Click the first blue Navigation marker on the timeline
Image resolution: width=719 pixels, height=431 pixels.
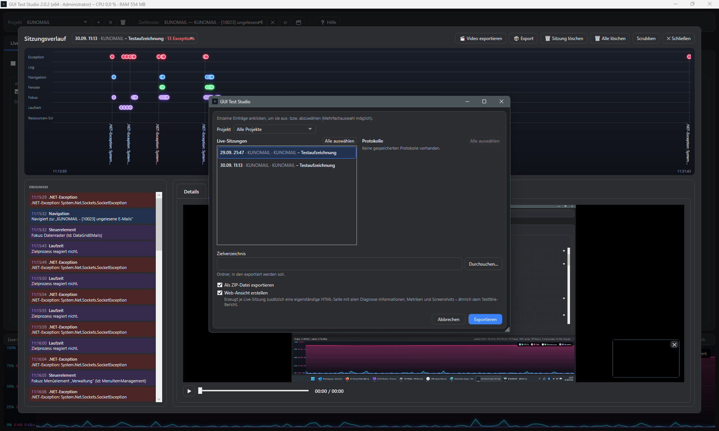point(114,77)
